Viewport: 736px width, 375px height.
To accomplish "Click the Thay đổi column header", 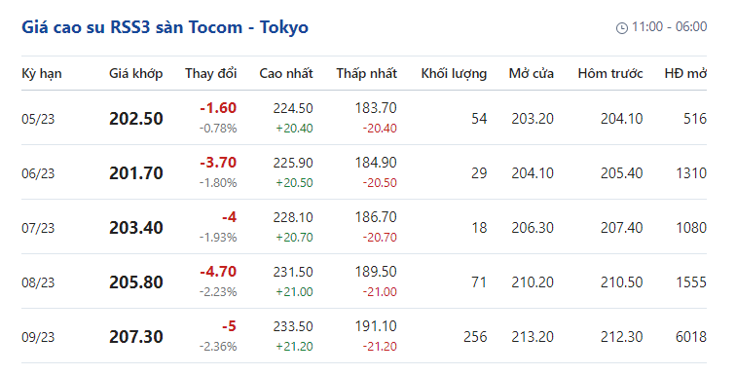I will pos(210,74).
